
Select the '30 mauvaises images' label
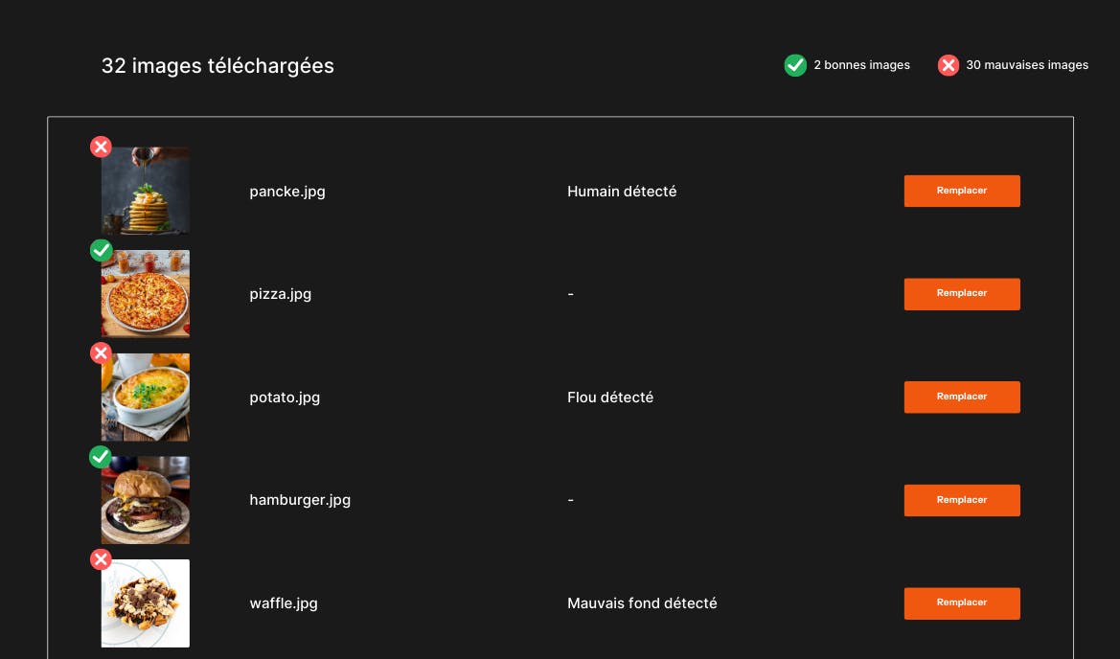1027,65
